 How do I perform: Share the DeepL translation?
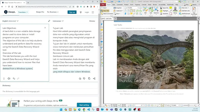point(94,78)
